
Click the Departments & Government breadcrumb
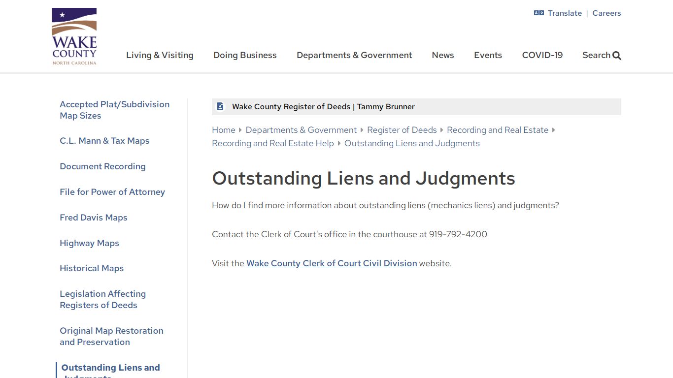click(301, 130)
